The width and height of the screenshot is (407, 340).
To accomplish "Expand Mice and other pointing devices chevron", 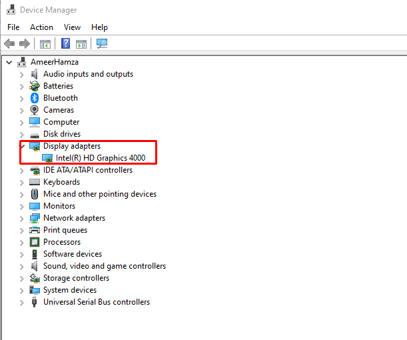I will tap(22, 195).
